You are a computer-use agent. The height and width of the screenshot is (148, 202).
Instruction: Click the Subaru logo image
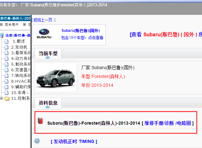coord(44,33)
